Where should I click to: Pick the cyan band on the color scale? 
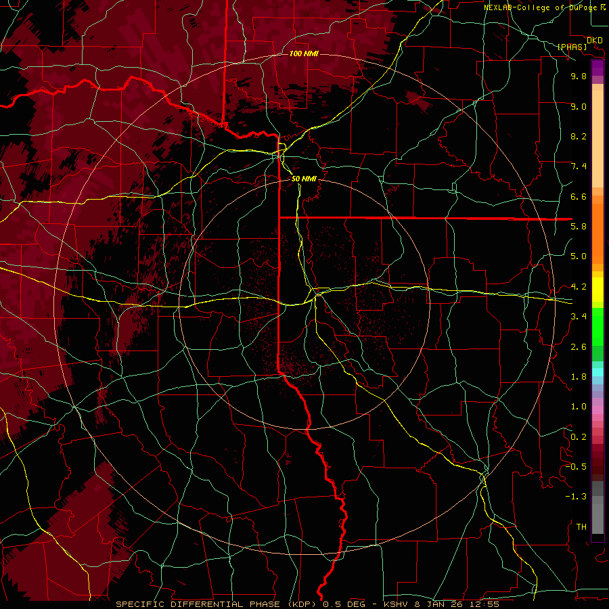(597, 372)
